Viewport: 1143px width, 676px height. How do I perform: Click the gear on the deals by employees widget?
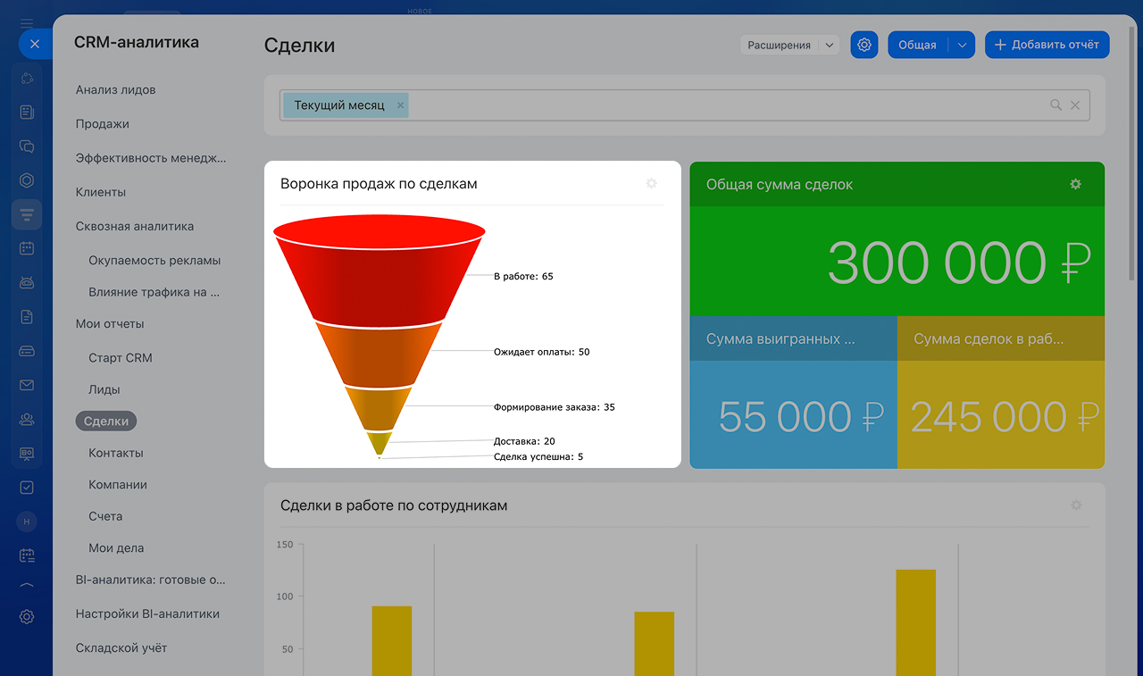click(x=1076, y=505)
